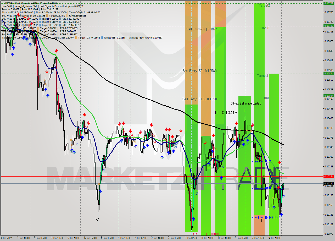Click the green 0.10574 price tag
Viewport: 335px width, 241px height.
329,73
